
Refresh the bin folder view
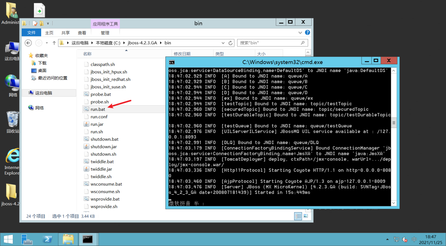point(230,43)
